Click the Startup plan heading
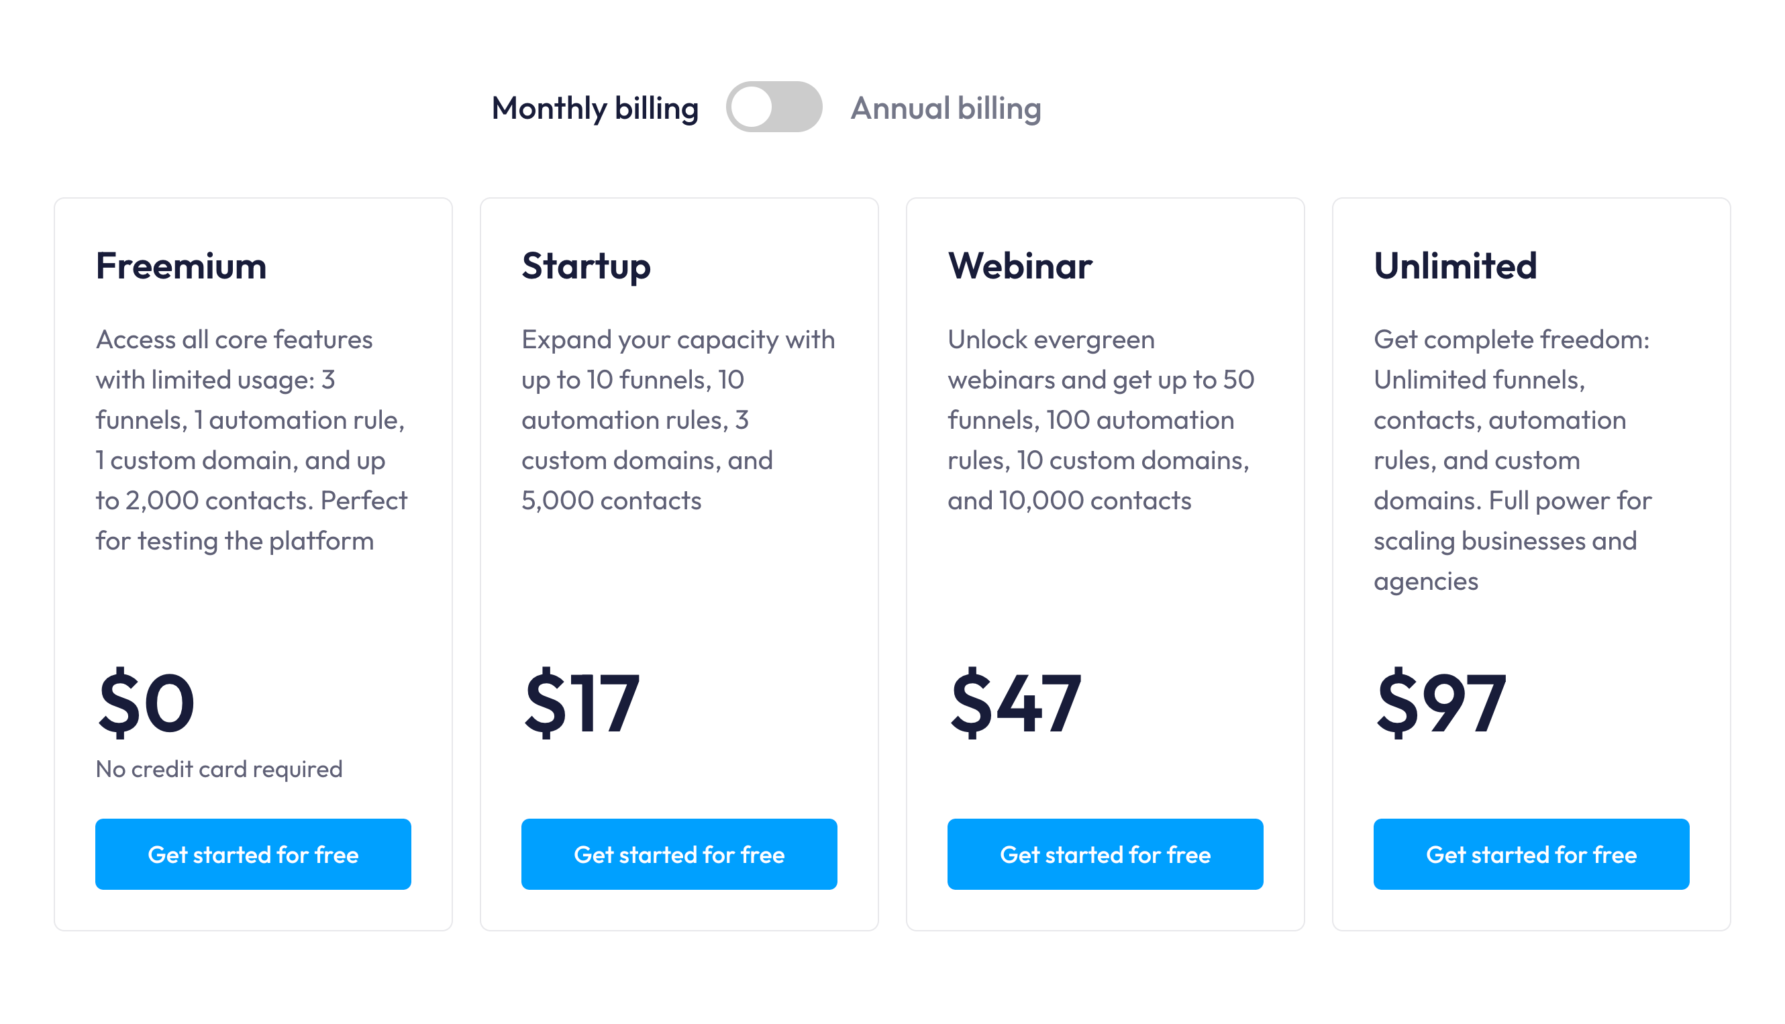 tap(586, 266)
